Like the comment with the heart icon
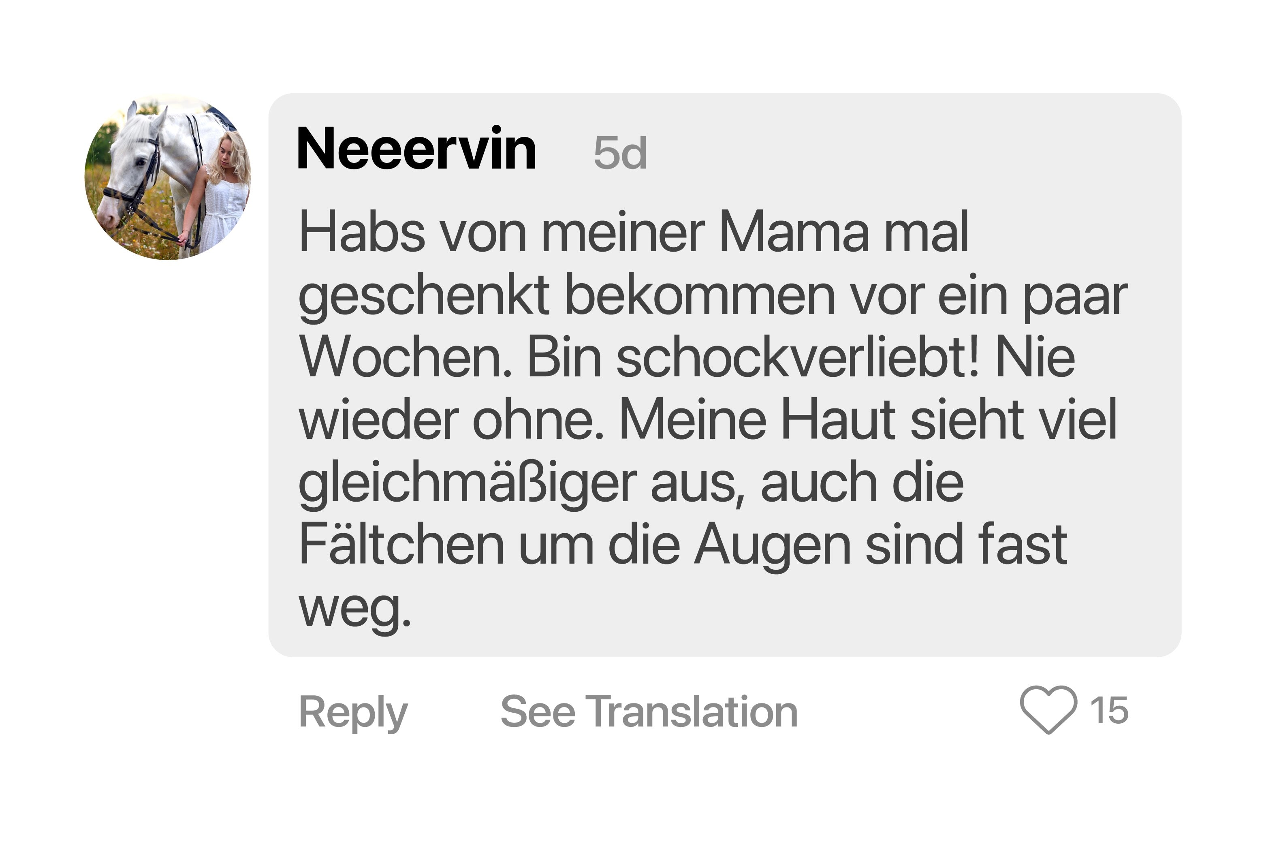Screen dimensions: 1266x844 (1048, 709)
